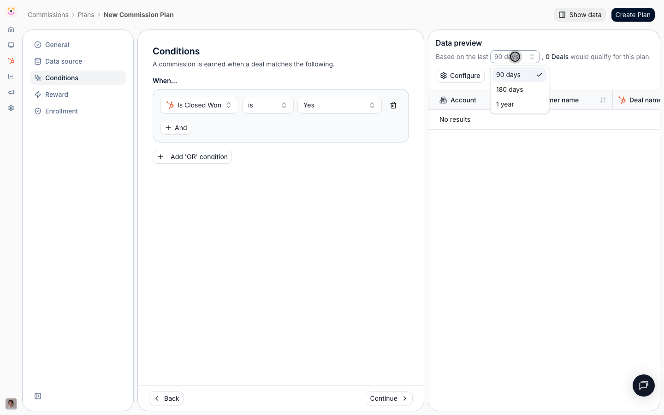Click the Deal name column header
Viewport: 664px width, 415px height.
[x=639, y=100]
